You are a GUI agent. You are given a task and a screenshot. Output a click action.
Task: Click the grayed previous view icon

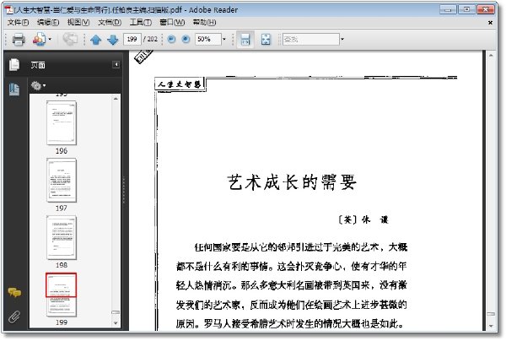pos(70,39)
